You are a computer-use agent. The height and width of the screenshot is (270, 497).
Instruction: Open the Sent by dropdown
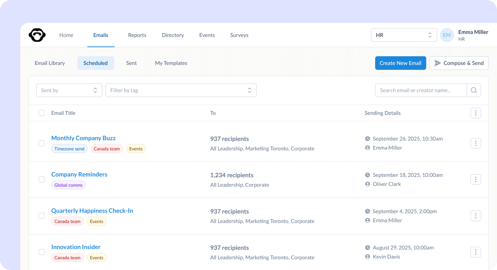(x=69, y=90)
